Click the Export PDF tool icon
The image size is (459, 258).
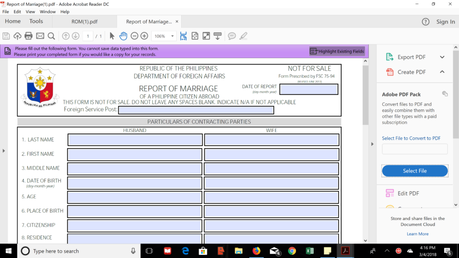[x=390, y=57]
